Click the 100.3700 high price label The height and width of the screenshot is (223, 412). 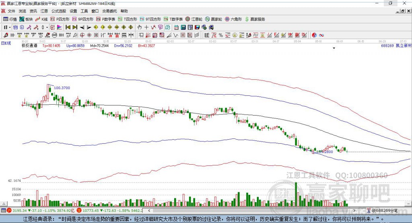pos(62,88)
